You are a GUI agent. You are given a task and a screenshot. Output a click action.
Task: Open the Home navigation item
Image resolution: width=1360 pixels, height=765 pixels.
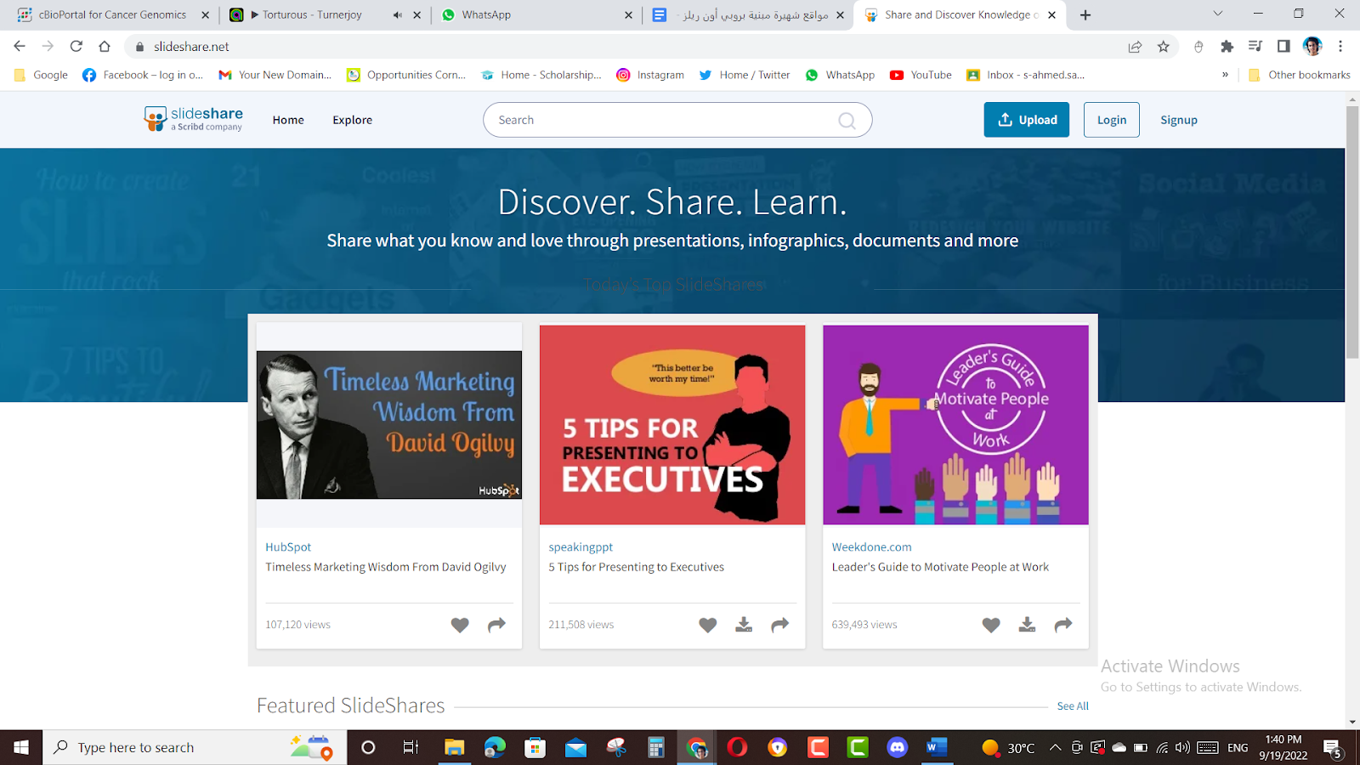pos(288,120)
